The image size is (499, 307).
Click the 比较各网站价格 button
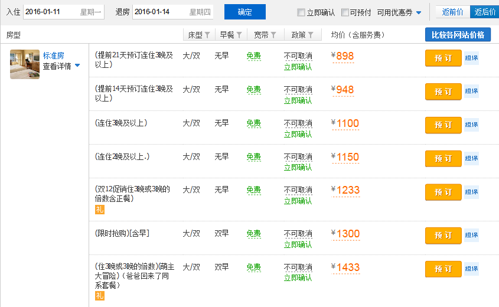pyautogui.click(x=458, y=35)
